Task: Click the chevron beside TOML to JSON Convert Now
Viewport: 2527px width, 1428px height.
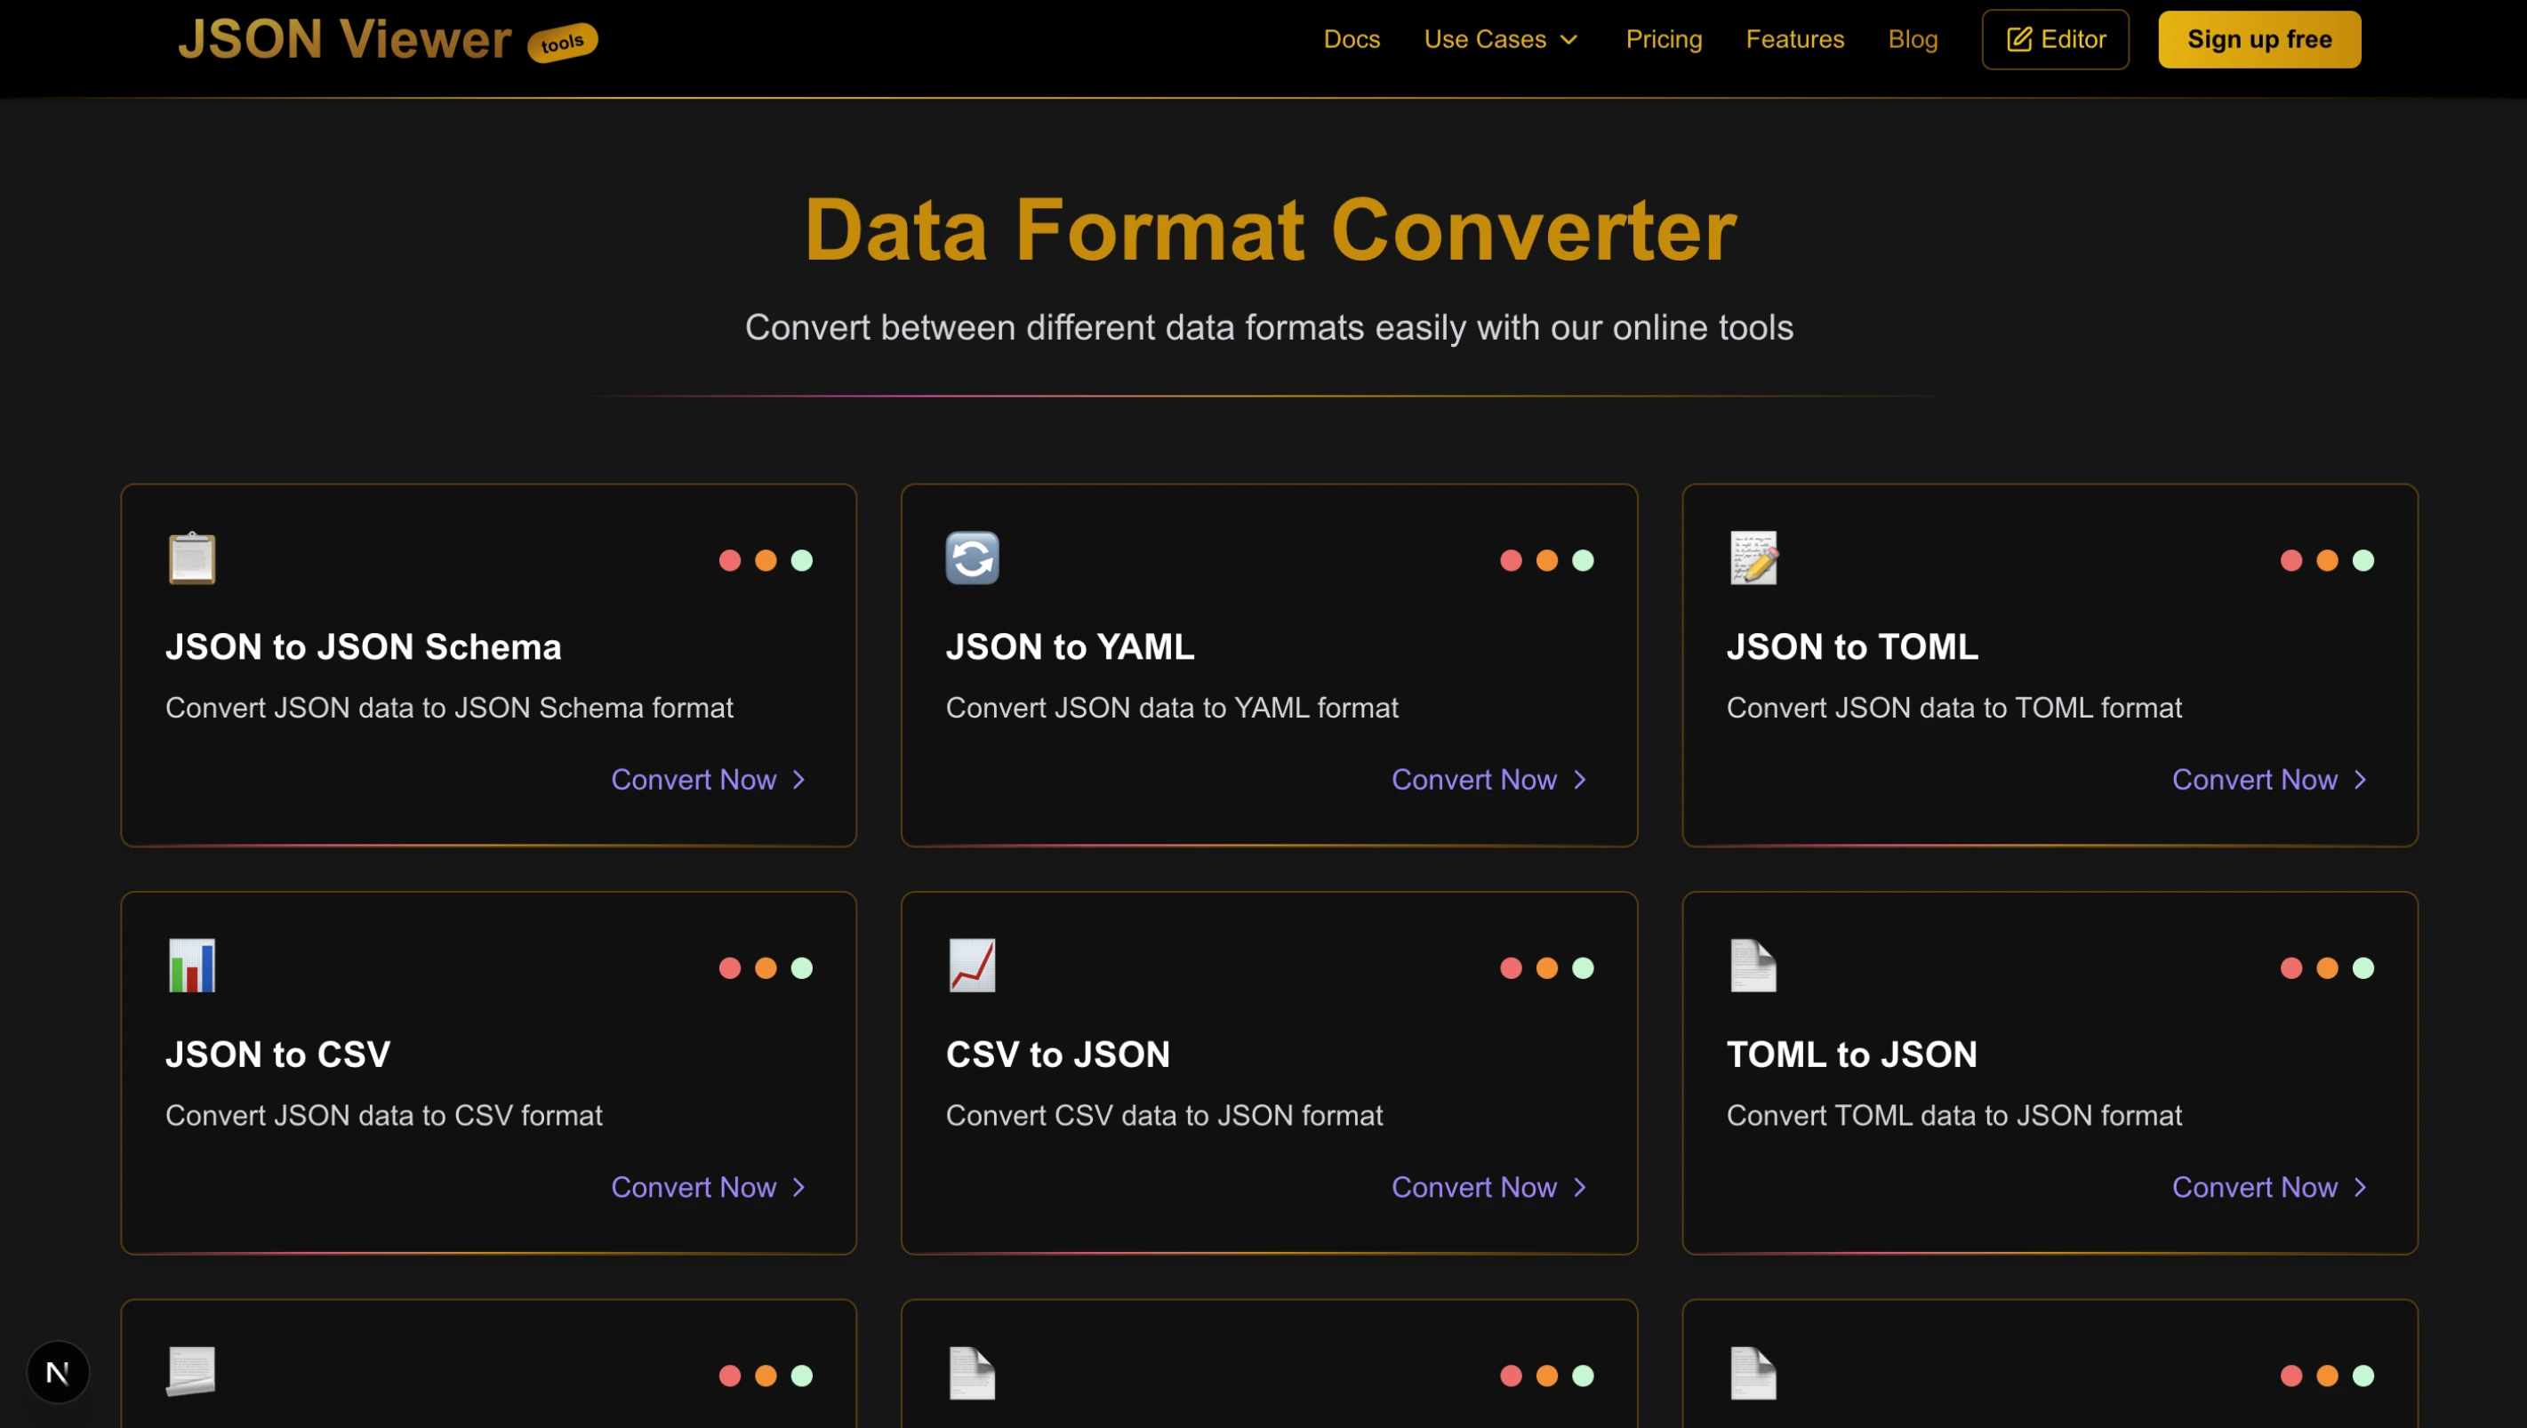Action: [2358, 1187]
